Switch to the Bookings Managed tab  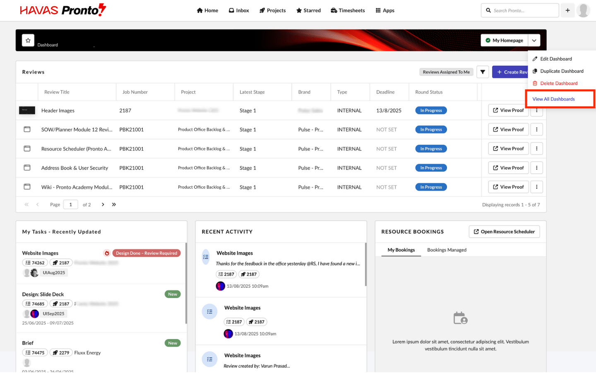447,250
